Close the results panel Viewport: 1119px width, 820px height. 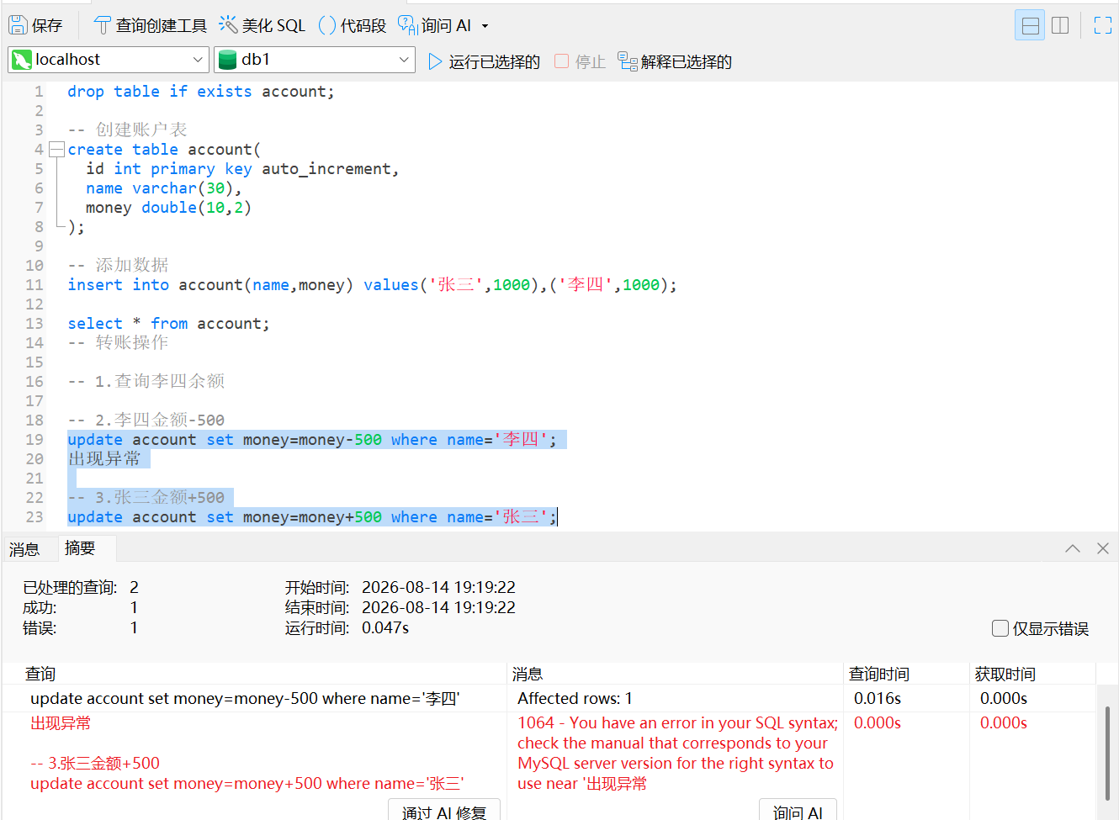(1102, 548)
